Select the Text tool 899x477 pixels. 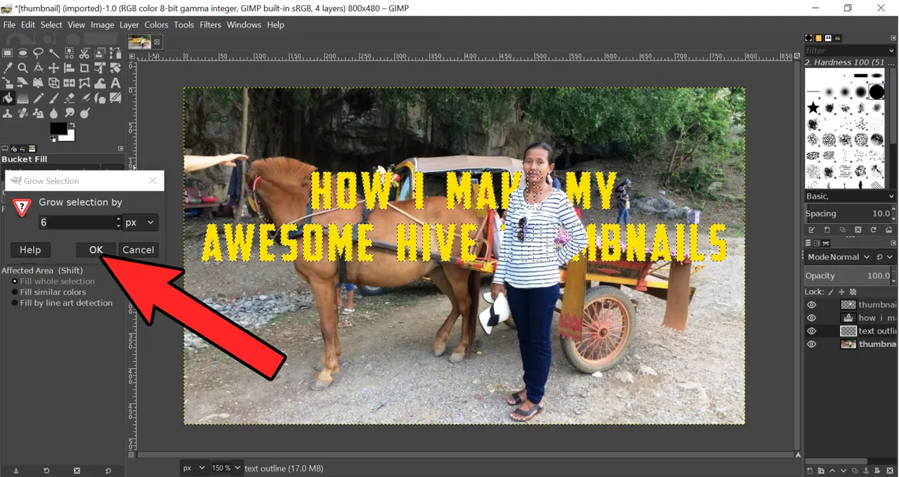point(115,83)
